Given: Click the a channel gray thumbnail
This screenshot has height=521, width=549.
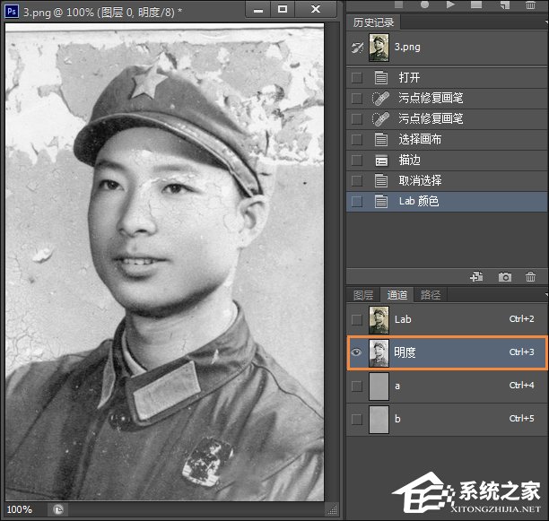Looking at the screenshot, I should tap(379, 386).
